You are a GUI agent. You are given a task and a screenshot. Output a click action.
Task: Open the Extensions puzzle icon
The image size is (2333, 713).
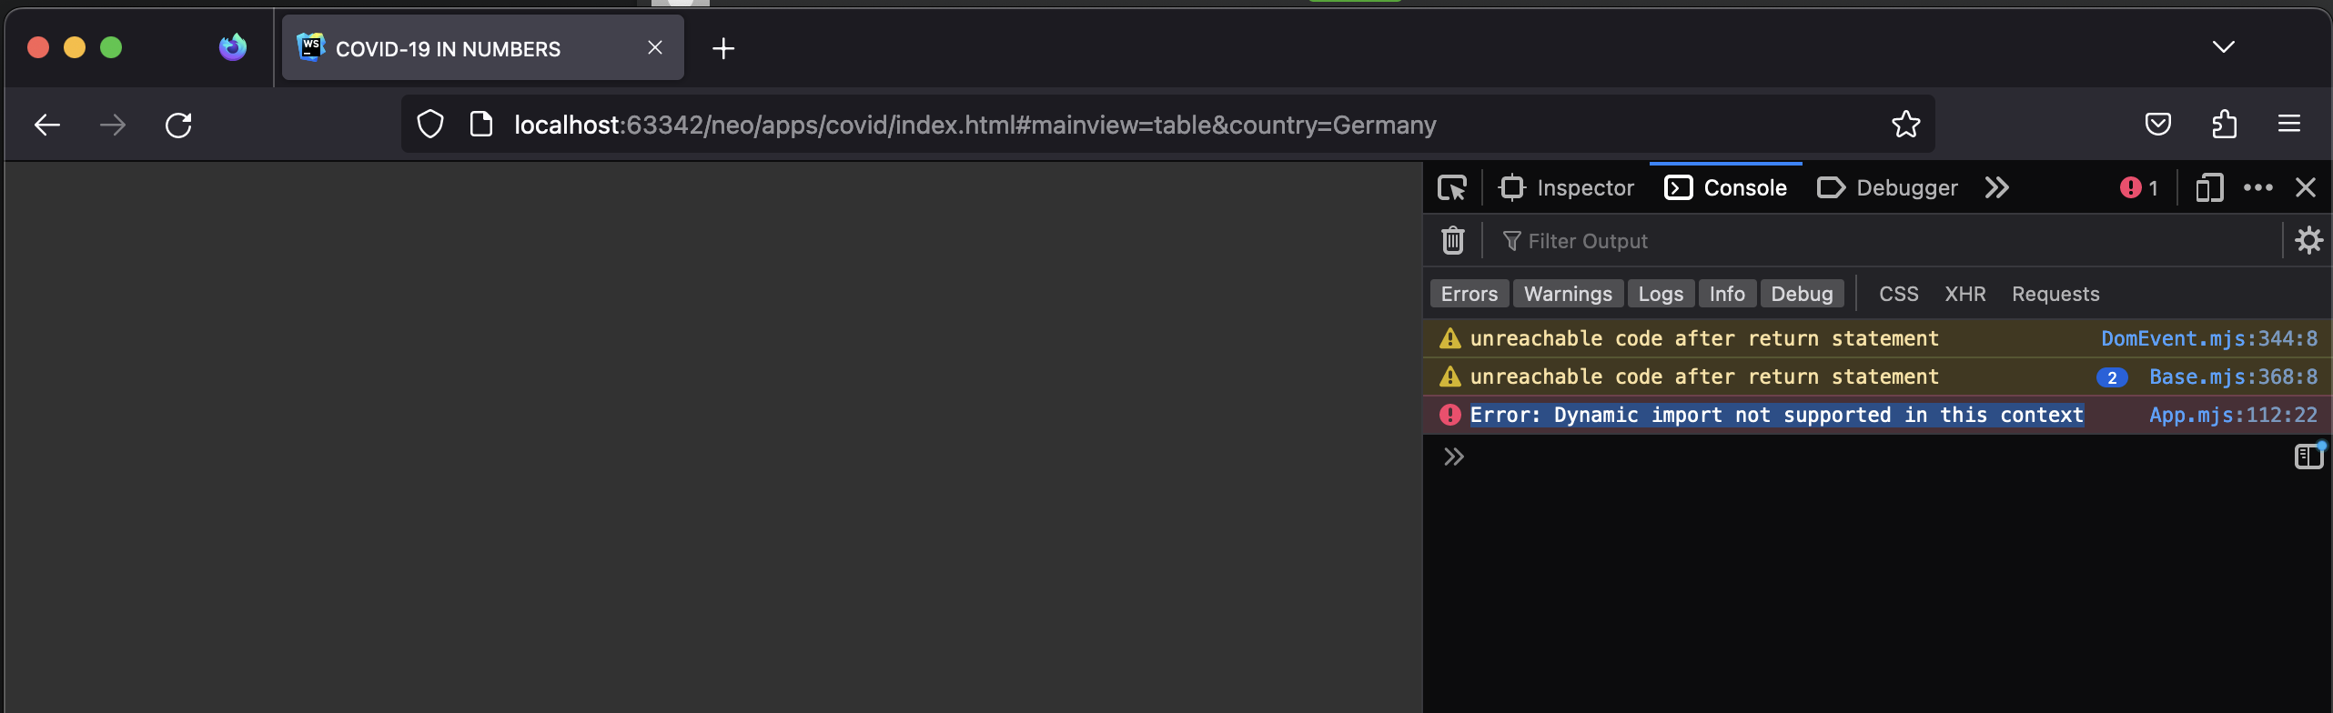pyautogui.click(x=2224, y=124)
